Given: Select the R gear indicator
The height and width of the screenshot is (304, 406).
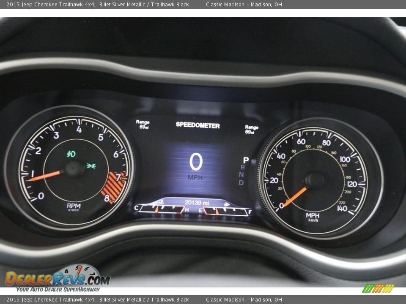Looking at the screenshot, I should pos(243,168).
